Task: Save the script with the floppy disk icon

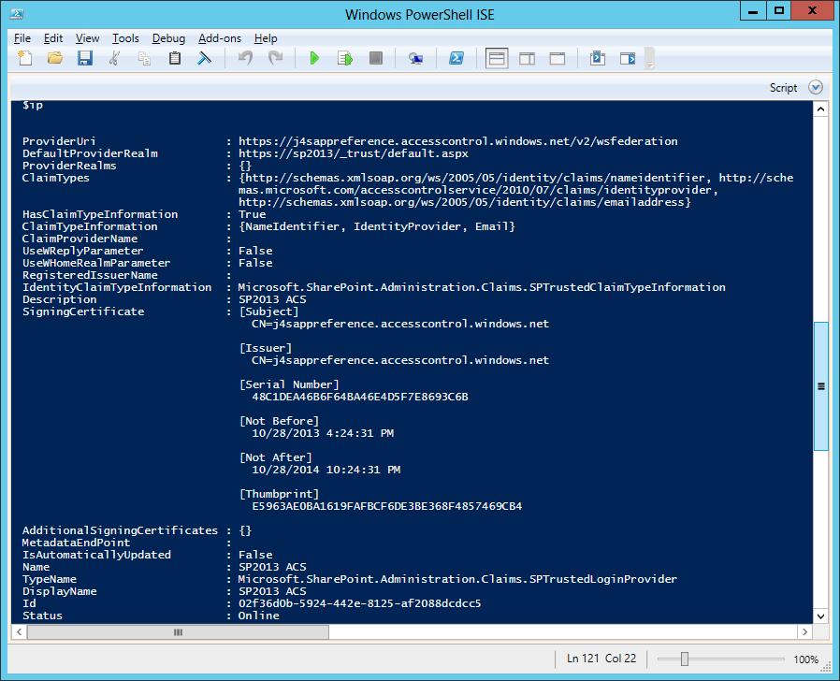Action: coord(84,58)
